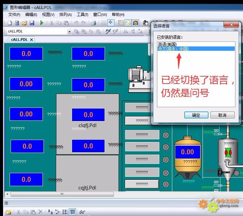This screenshot has height=216, width=243.
Task: Select the motor graphic object
Action: tap(139, 79)
